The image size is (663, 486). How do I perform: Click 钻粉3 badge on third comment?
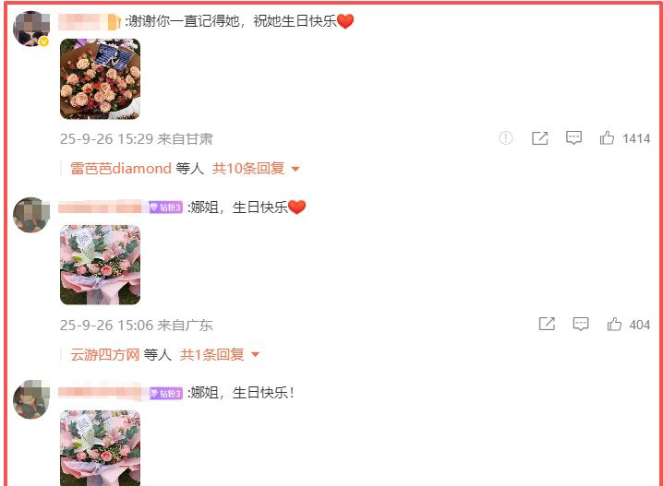click(166, 393)
